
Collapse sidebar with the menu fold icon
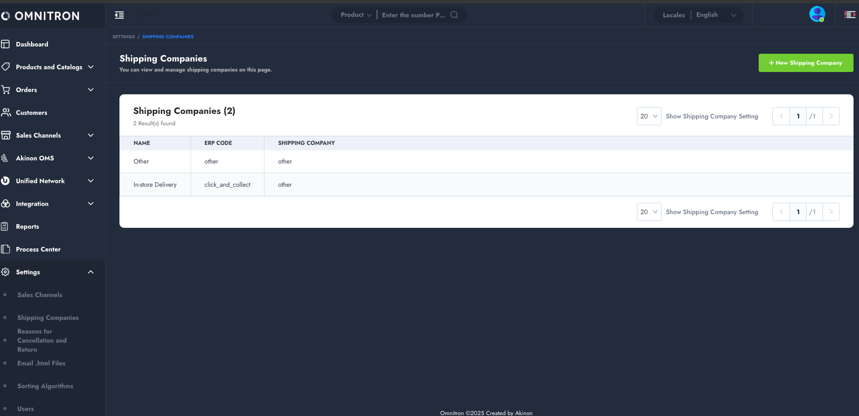(x=119, y=15)
